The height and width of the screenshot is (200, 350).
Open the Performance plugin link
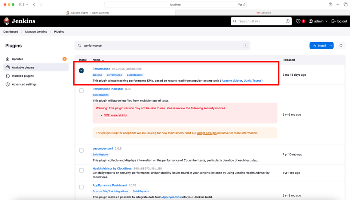[101, 69]
